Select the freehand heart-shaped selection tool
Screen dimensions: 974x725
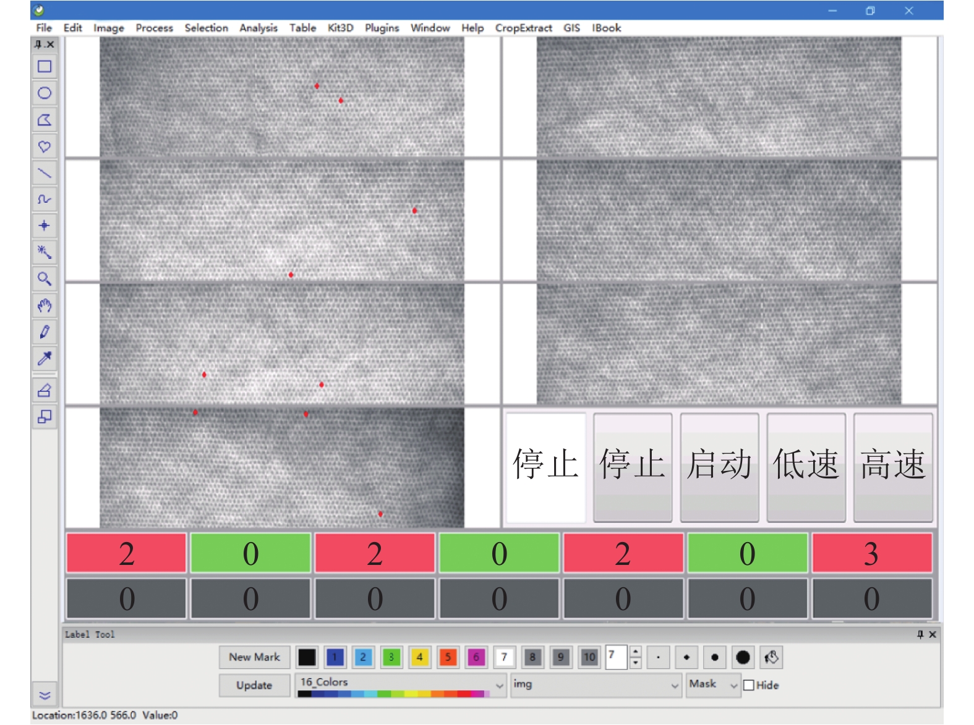(45, 146)
